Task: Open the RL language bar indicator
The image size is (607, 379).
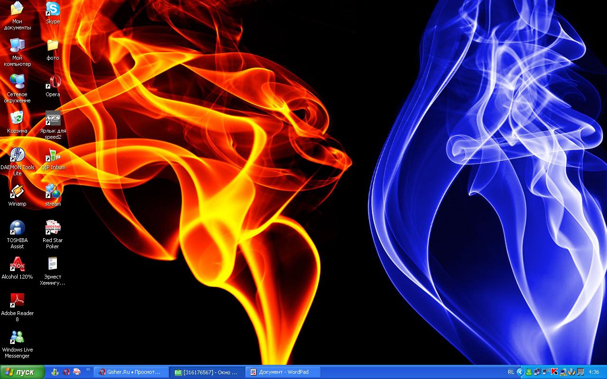Action: click(511, 372)
